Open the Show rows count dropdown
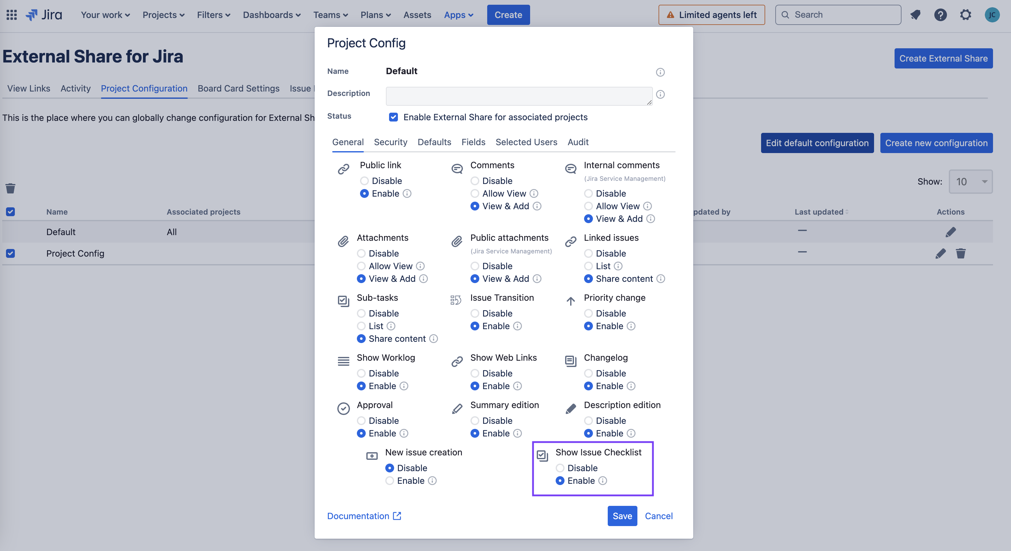The width and height of the screenshot is (1011, 551). coord(970,182)
